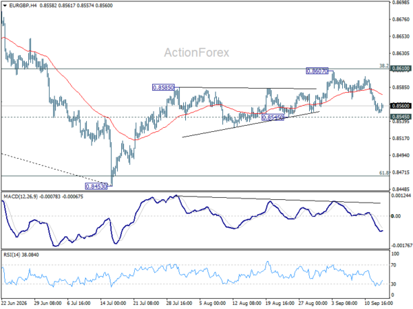Click the 22 Jun 2026 date on time axis
413x309 pixels.
pos(14,304)
